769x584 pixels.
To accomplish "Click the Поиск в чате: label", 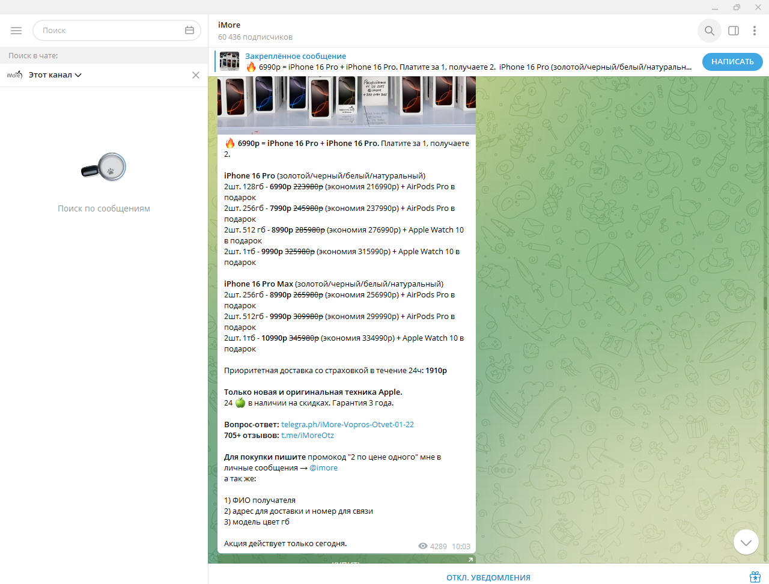I will [x=33, y=55].
